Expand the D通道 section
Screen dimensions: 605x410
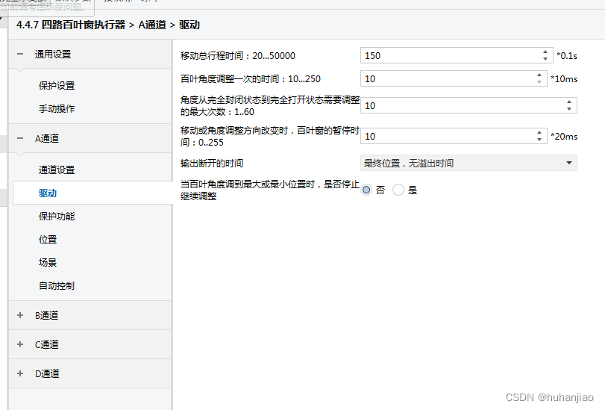20,374
